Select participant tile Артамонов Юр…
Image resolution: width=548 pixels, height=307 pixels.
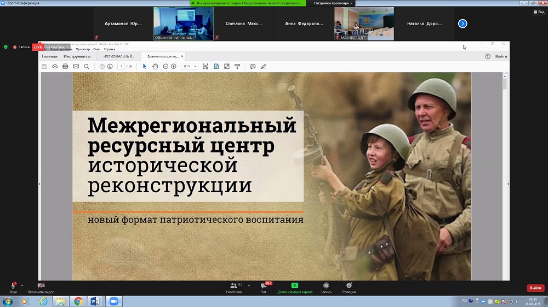click(x=123, y=23)
